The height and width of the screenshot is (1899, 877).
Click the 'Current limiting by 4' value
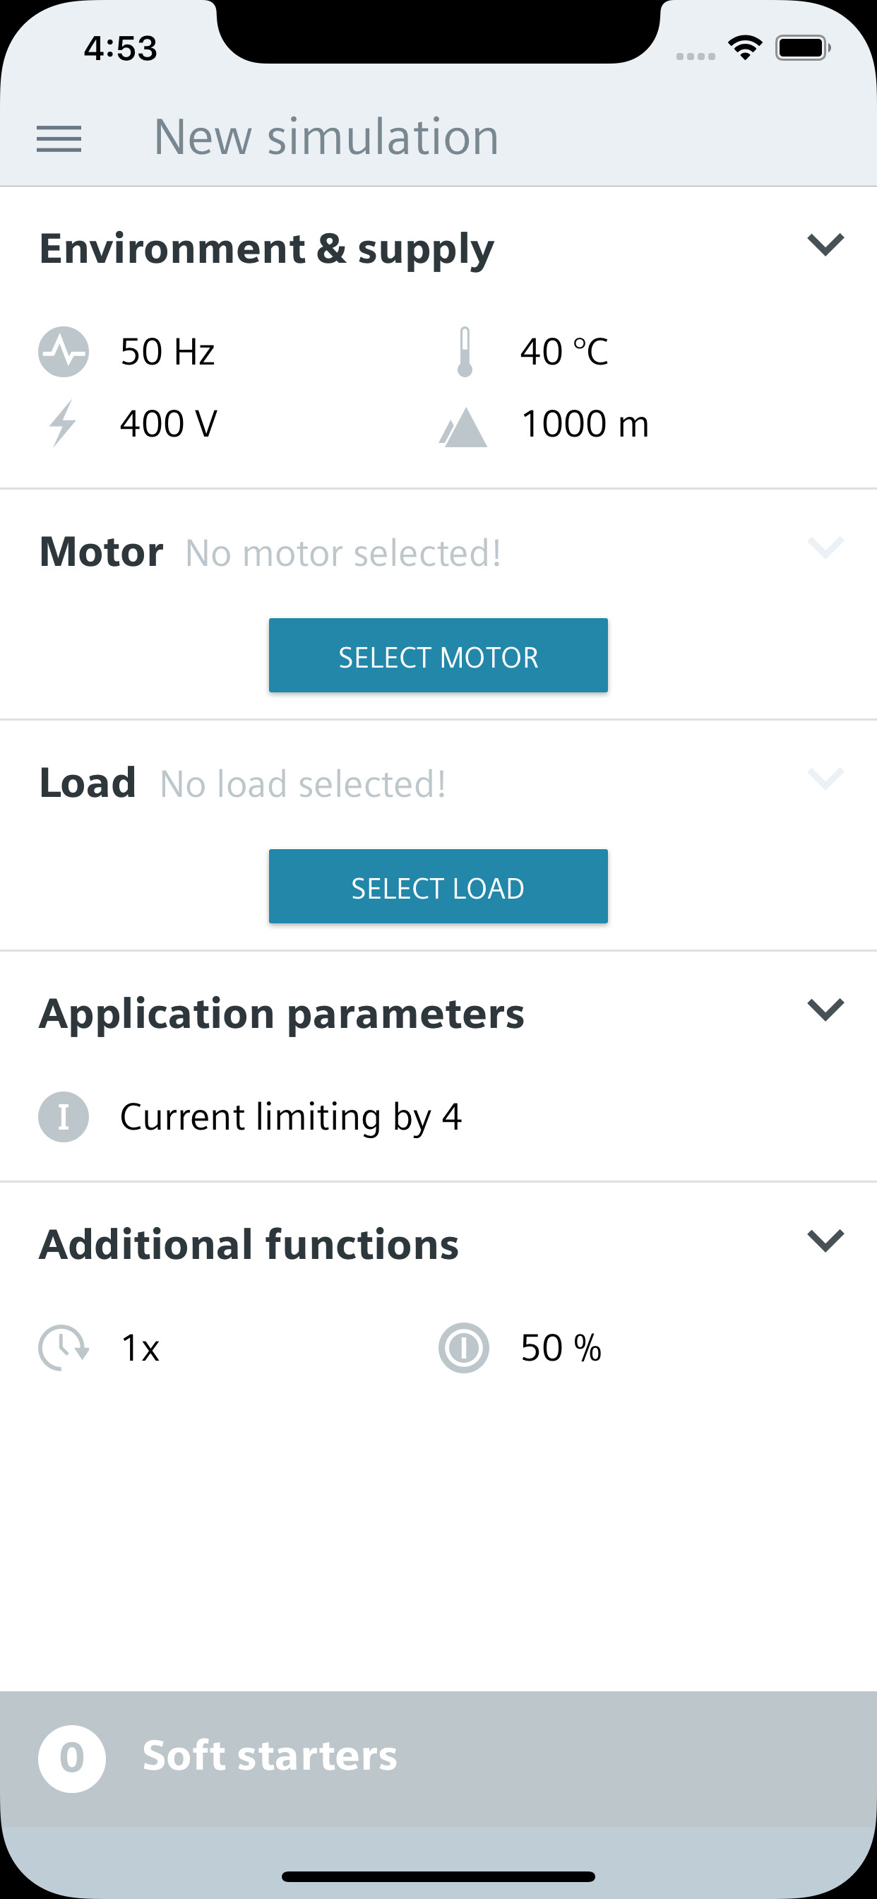(x=291, y=1116)
